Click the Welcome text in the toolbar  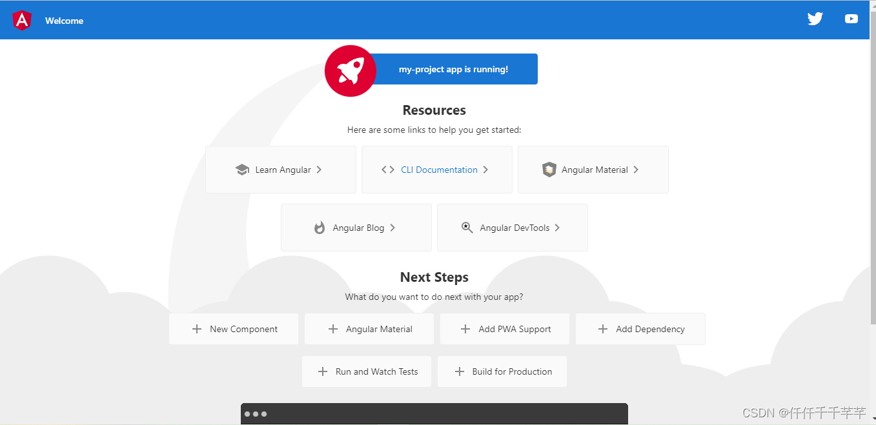[x=64, y=21]
